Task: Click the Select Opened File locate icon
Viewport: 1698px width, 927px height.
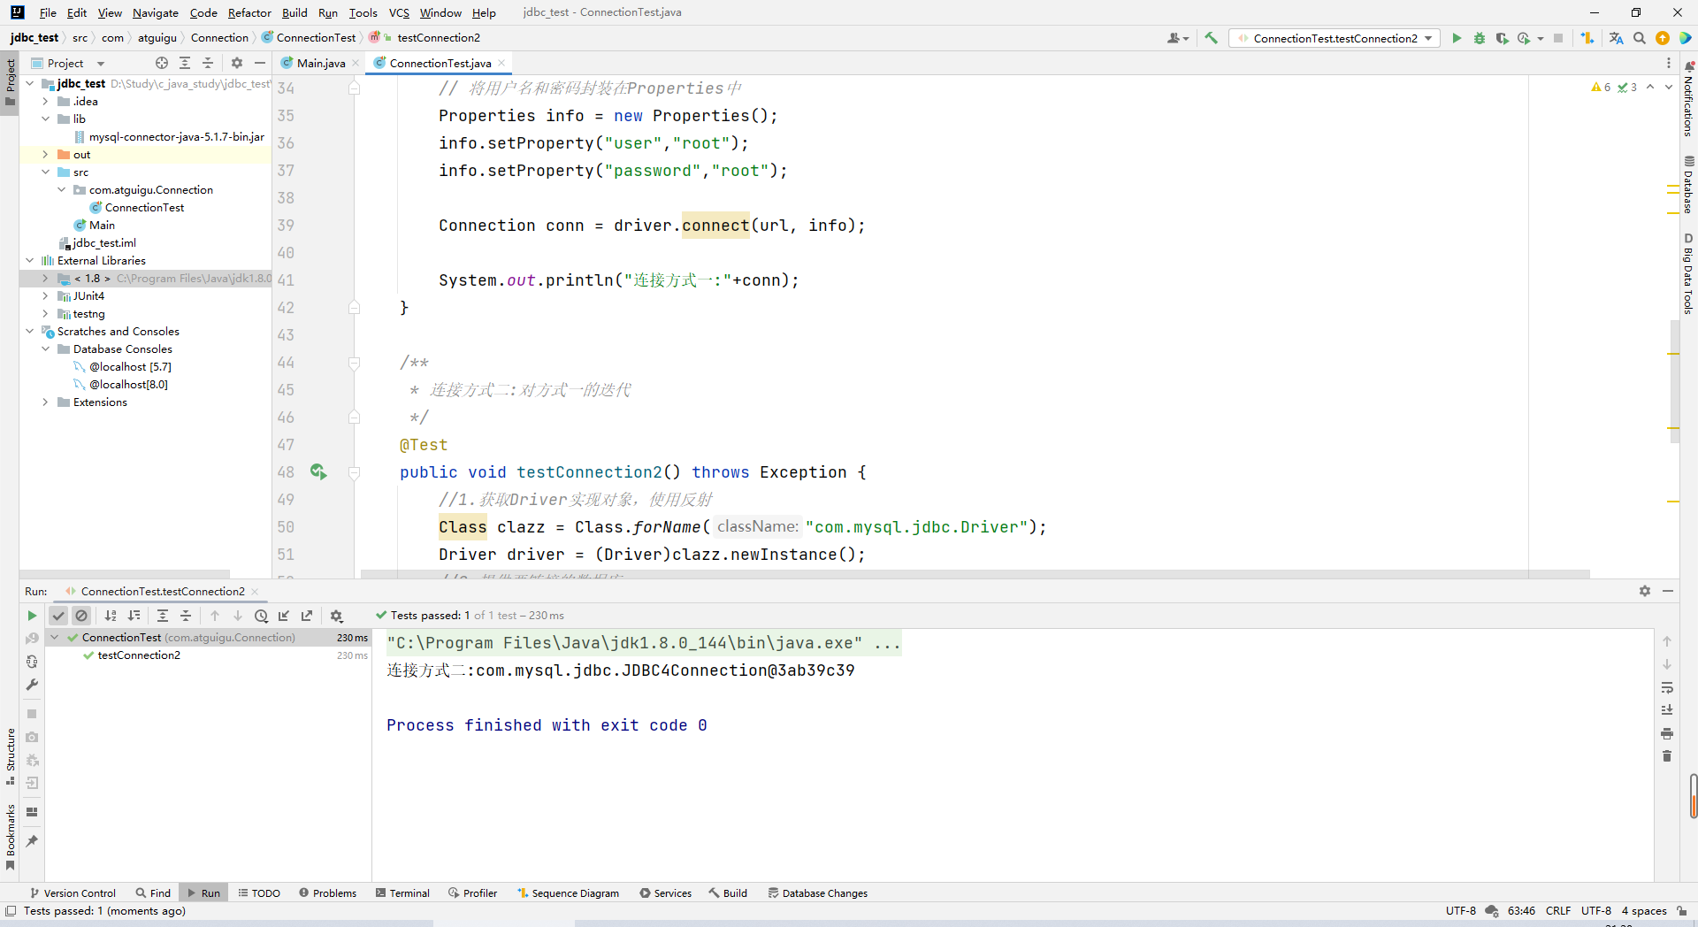Action: tap(162, 63)
